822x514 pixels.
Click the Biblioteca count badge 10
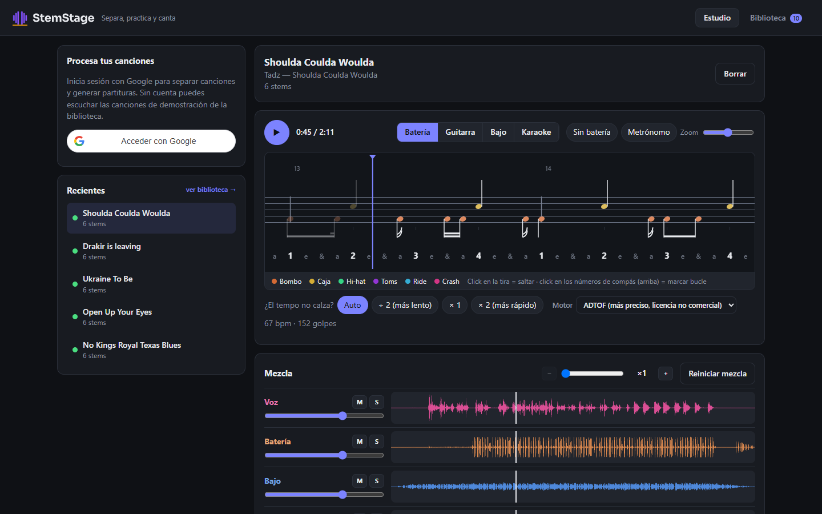796,18
